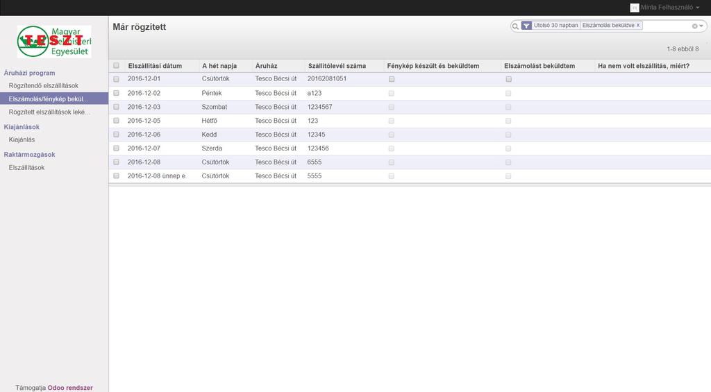Click the cell reading Kedd
711x392 pixels.
click(209, 135)
